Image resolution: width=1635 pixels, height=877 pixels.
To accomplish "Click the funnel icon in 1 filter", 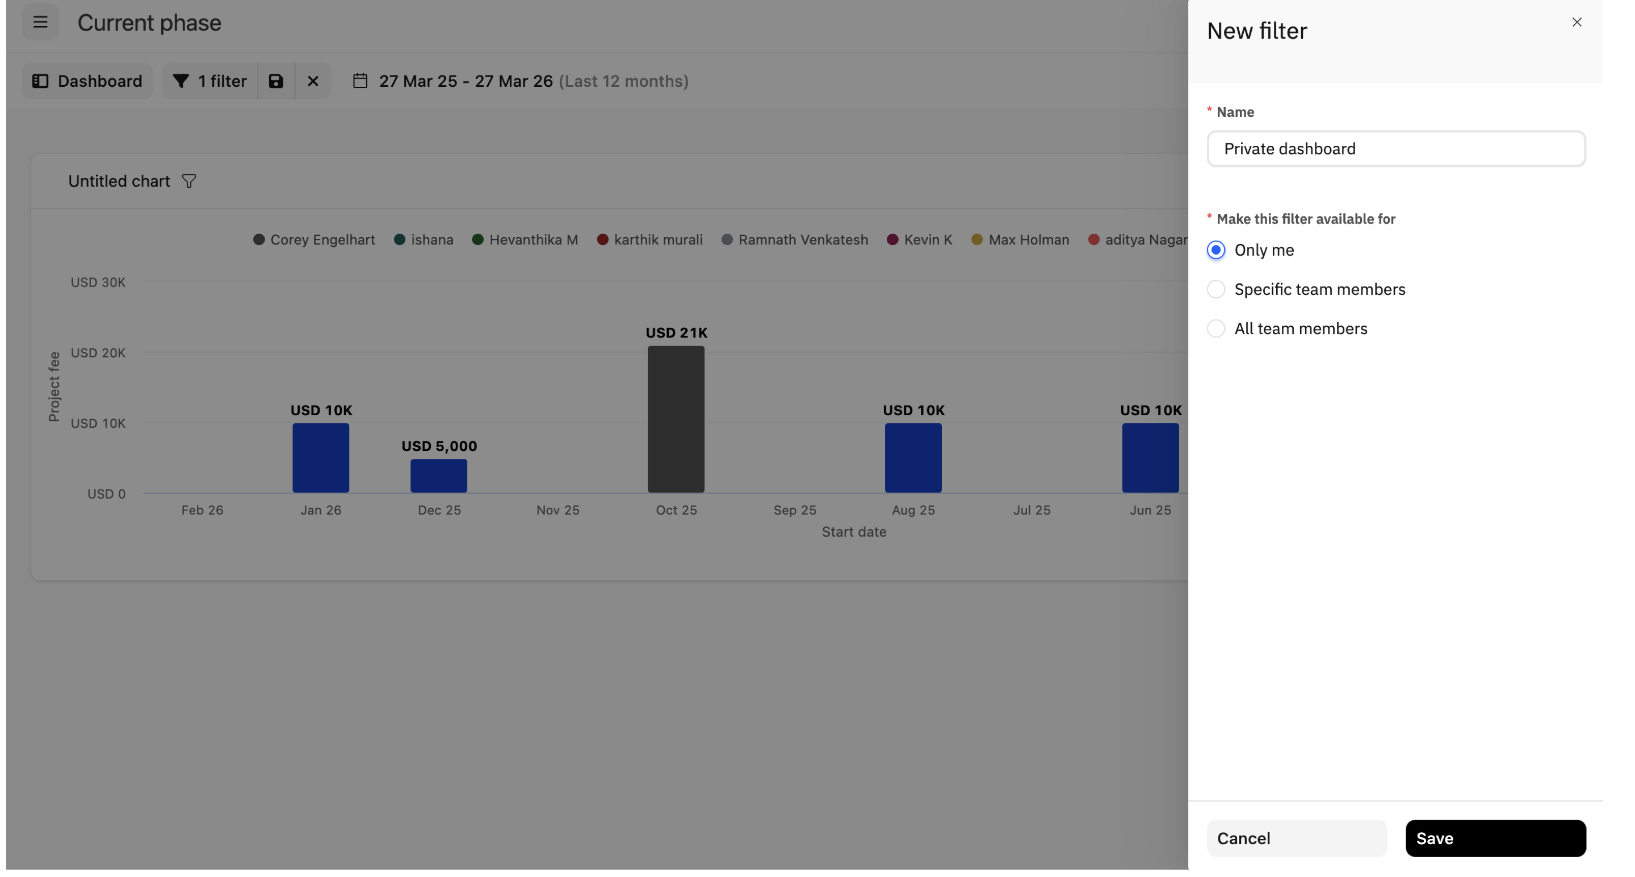I will [181, 81].
